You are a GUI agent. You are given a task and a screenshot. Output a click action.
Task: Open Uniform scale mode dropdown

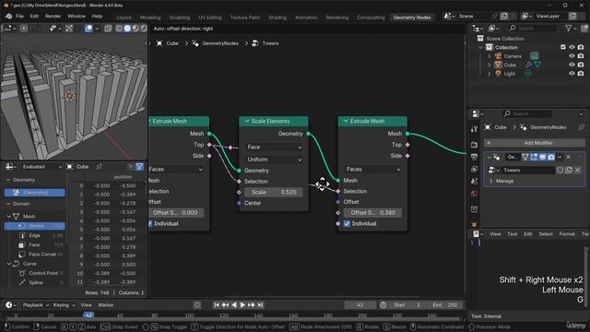click(274, 160)
